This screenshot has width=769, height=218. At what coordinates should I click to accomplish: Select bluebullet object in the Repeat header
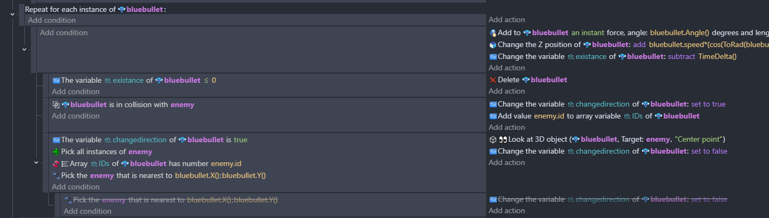144,10
